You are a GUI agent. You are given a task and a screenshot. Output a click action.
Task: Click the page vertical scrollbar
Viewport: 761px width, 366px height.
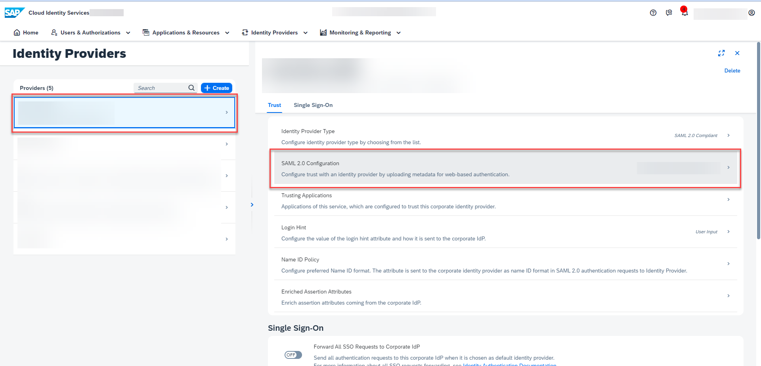click(x=759, y=141)
